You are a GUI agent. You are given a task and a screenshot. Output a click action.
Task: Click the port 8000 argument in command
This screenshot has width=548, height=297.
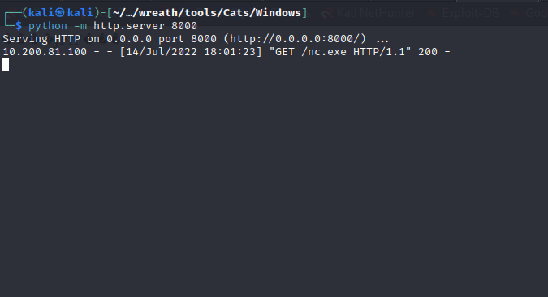(184, 26)
